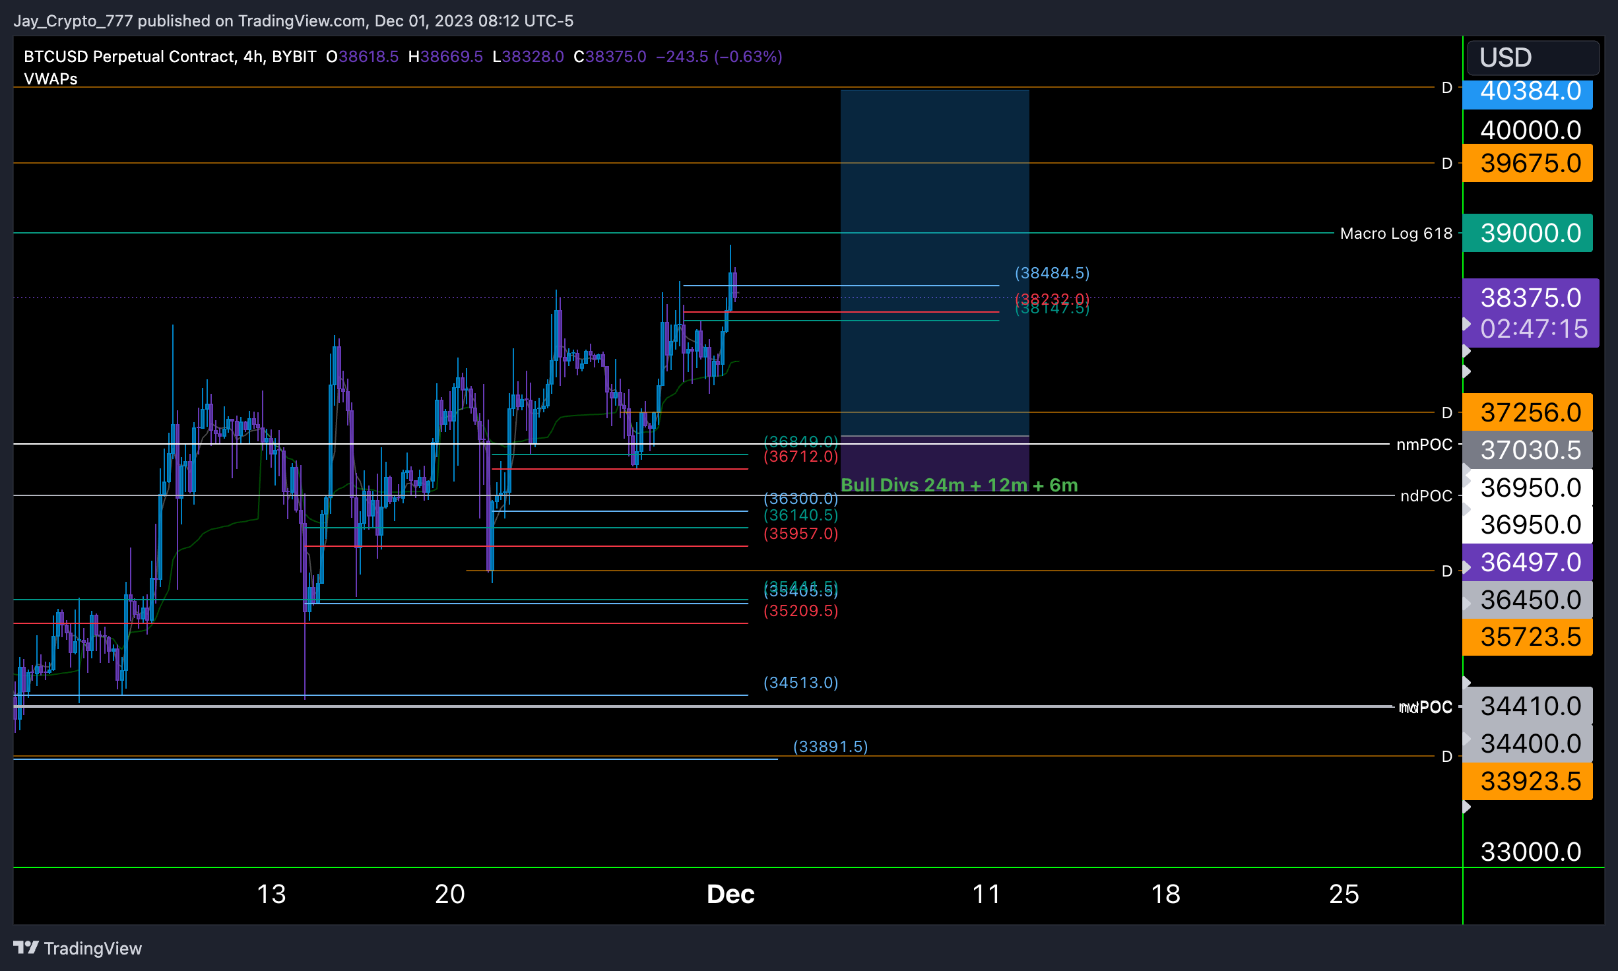
Task: Click the 20 date on time axis
Action: tap(450, 894)
